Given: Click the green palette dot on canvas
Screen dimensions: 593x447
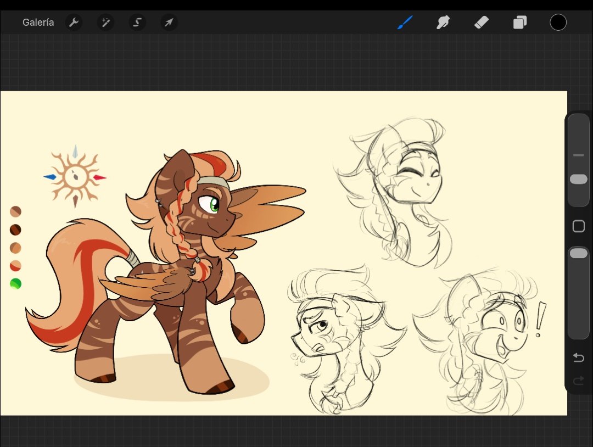Looking at the screenshot, I should [x=15, y=283].
